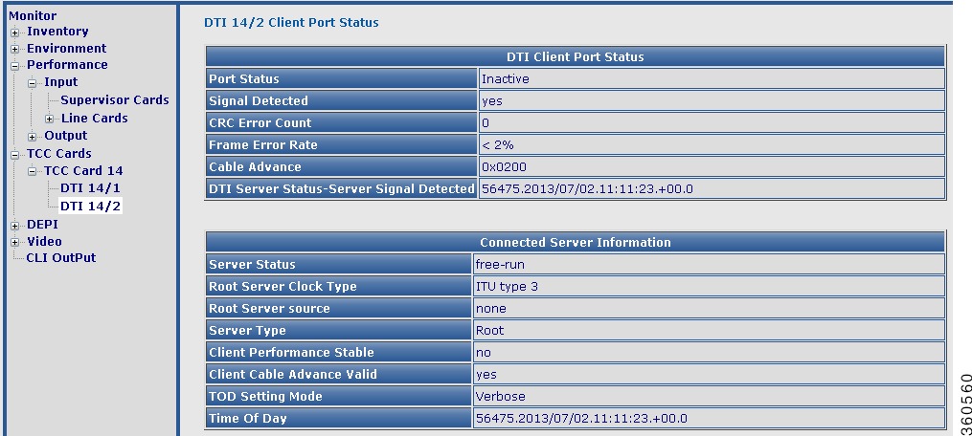Select the highlighted DTI 14/2 item
This screenshot has height=436, width=972.
pyautogui.click(x=91, y=206)
